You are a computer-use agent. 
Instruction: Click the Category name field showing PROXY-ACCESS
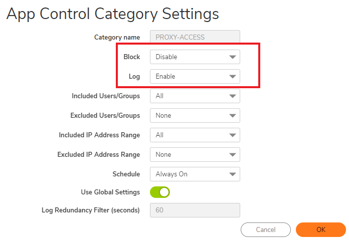tap(195, 37)
